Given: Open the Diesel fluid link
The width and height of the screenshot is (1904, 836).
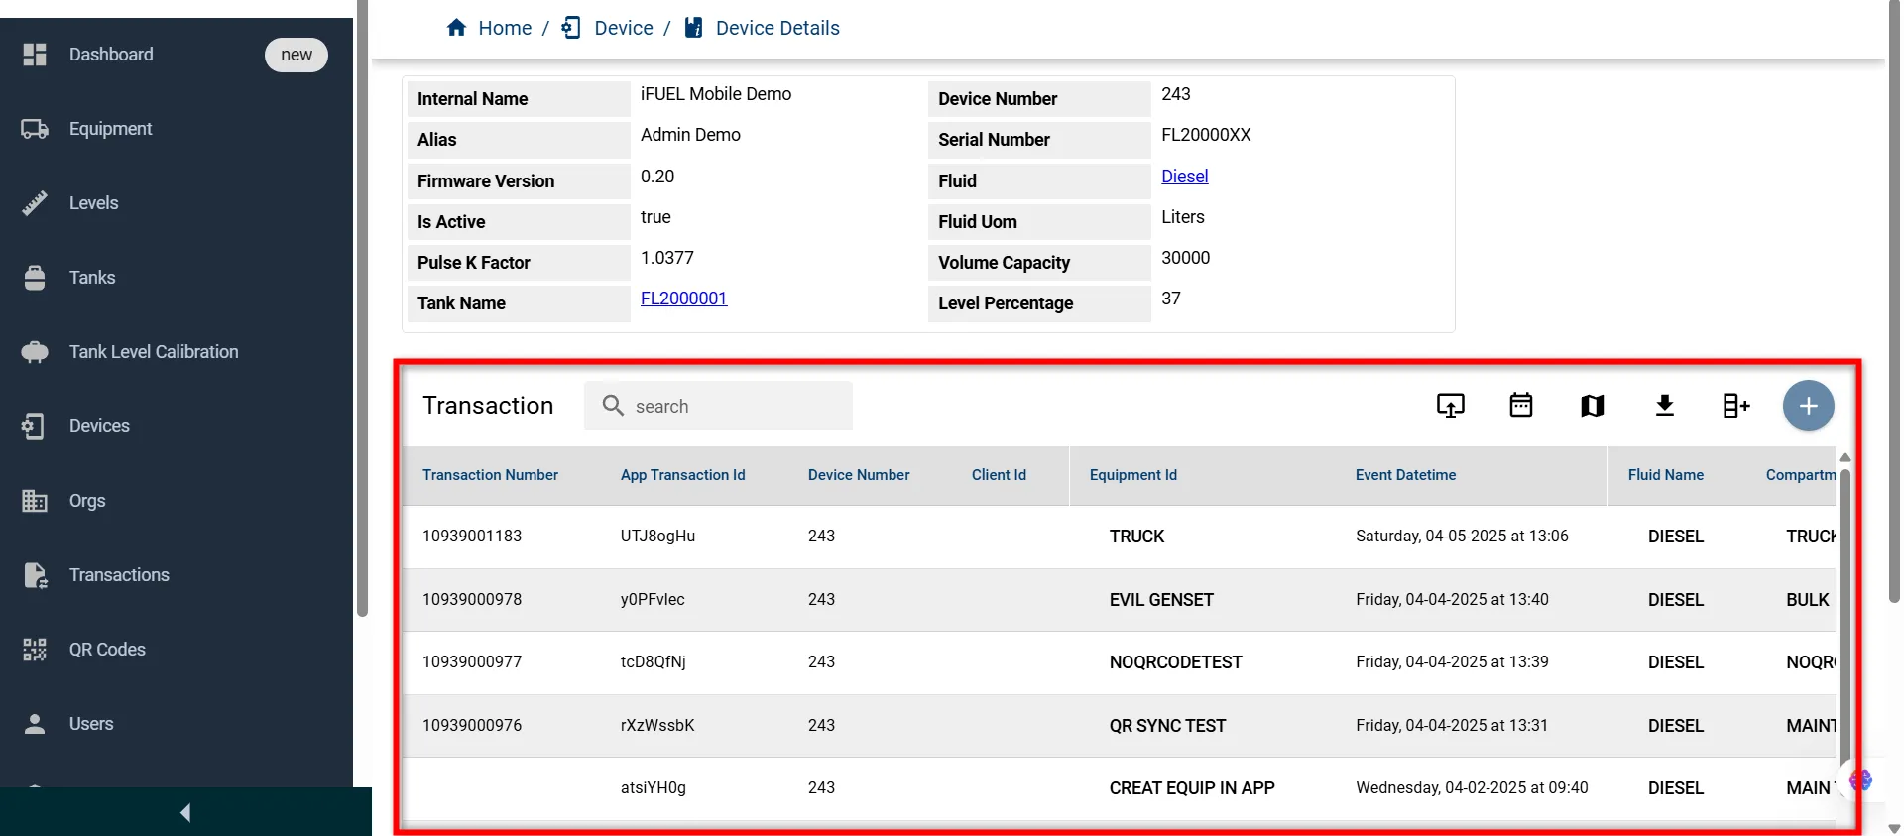Looking at the screenshot, I should point(1184,177).
